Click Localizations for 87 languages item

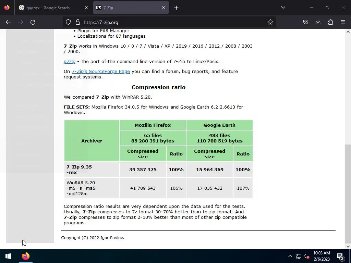(x=111, y=36)
